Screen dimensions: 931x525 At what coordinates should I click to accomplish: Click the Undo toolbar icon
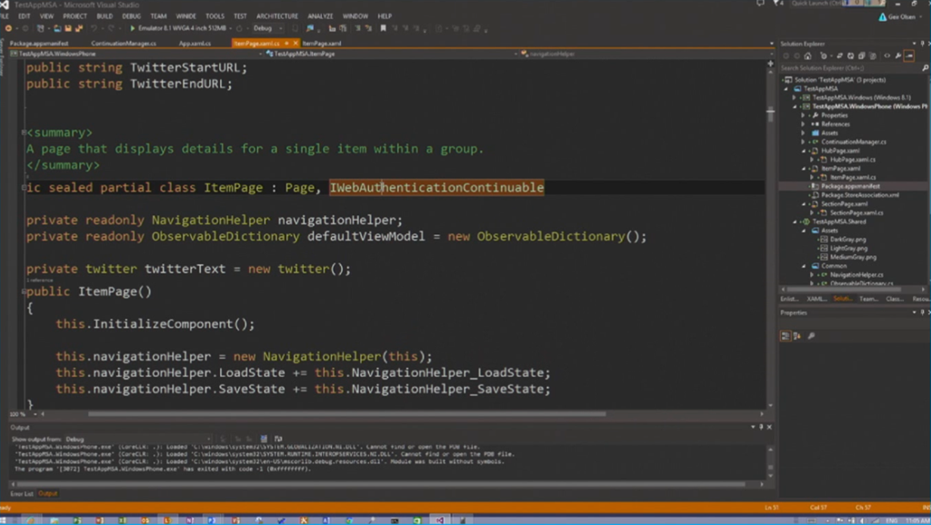94,28
